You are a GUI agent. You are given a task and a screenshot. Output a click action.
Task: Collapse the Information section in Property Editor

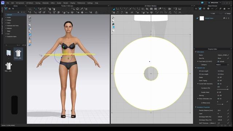pyautogui.click(x=196, y=52)
